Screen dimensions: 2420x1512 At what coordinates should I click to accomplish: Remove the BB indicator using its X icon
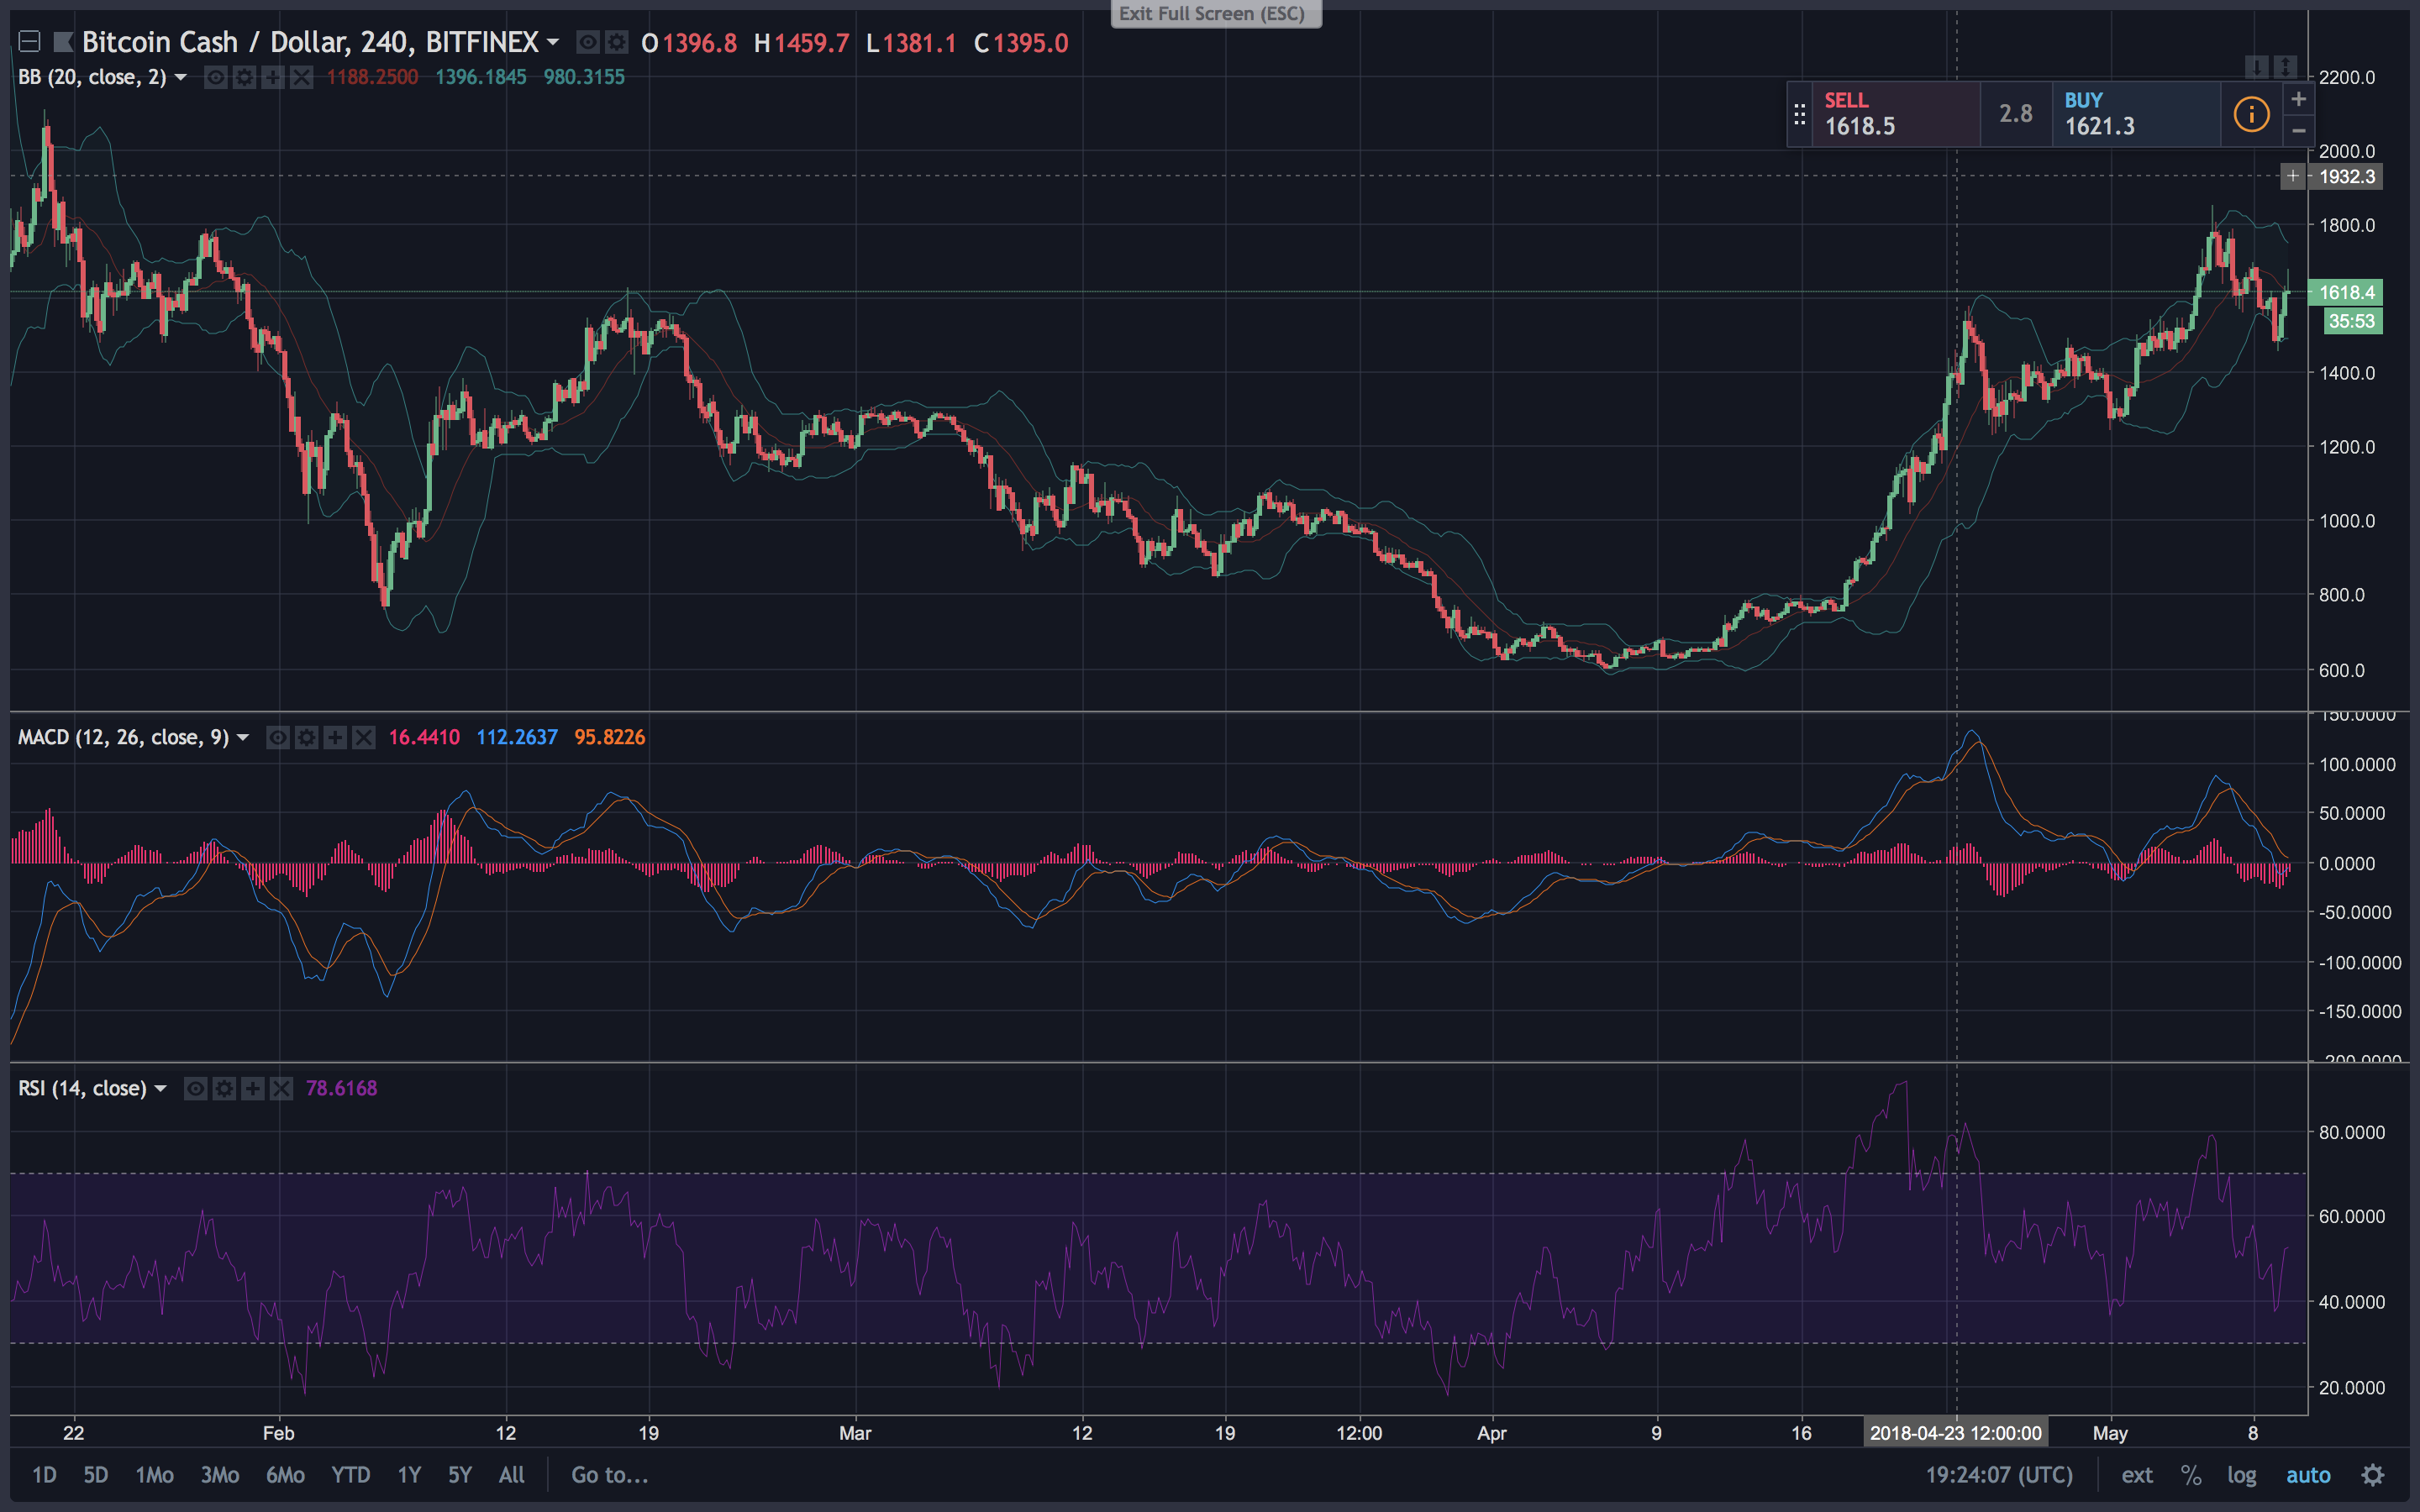pyautogui.click(x=301, y=77)
